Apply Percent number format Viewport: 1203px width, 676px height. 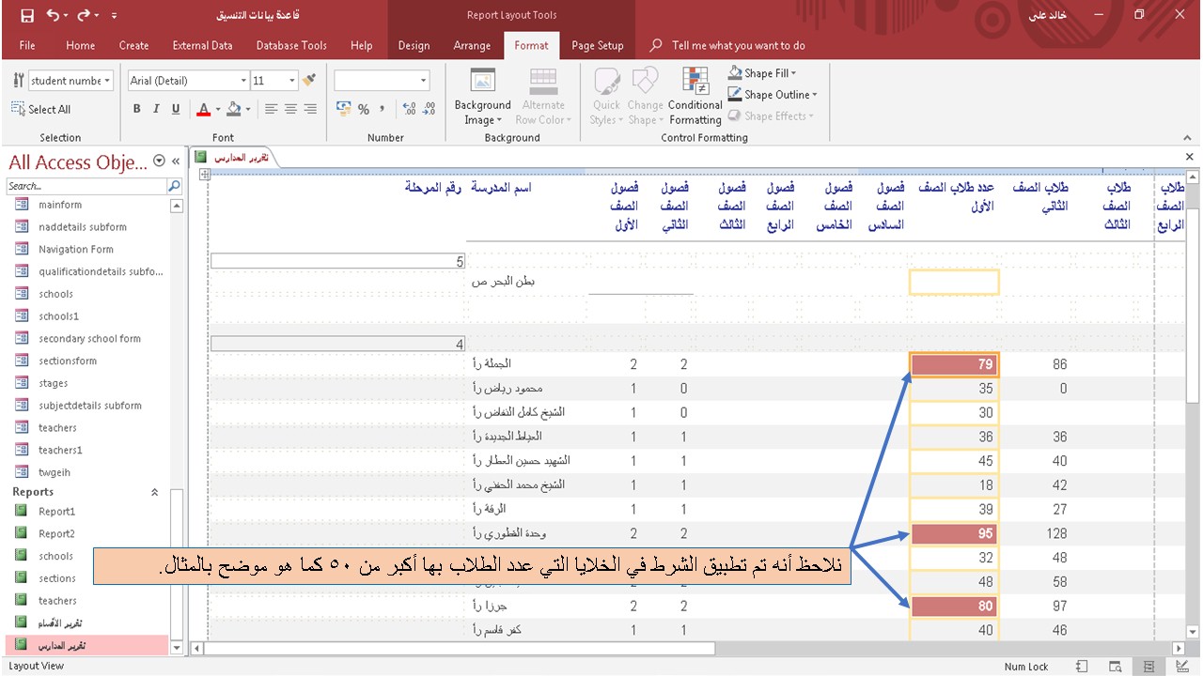click(362, 110)
